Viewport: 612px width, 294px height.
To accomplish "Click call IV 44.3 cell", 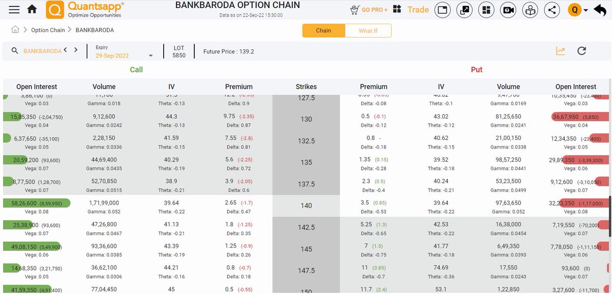I will coord(171,116).
